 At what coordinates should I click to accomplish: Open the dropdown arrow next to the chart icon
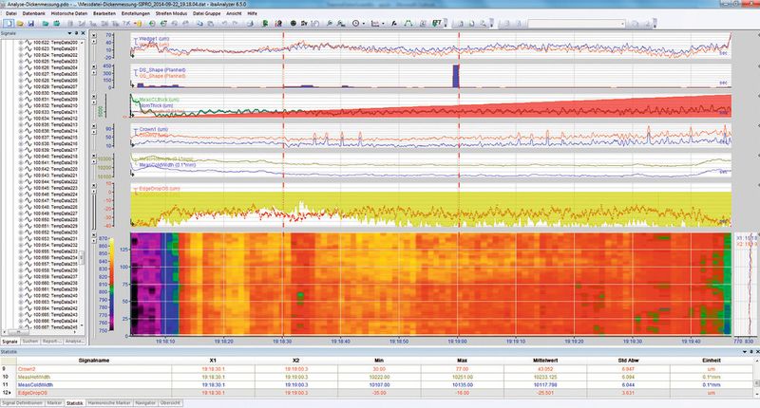point(383,23)
